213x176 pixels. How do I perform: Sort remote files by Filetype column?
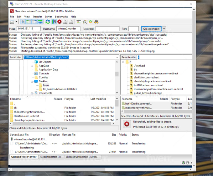pyautogui.click(x=175, y=99)
